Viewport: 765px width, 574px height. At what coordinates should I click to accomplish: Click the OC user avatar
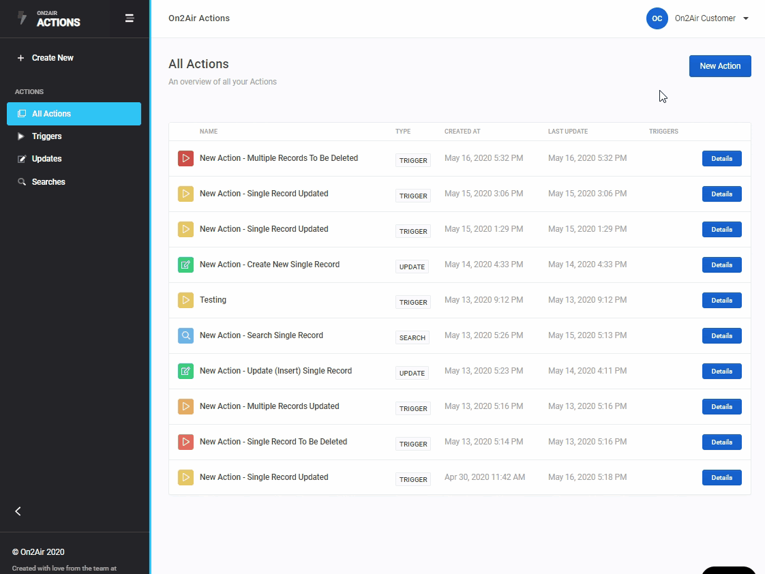(657, 18)
